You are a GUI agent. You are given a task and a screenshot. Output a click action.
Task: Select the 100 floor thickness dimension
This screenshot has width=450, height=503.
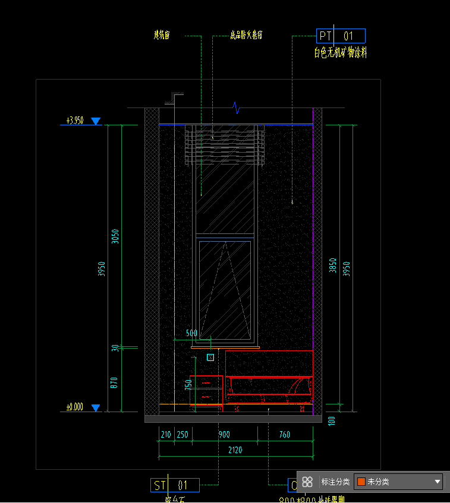[x=332, y=421]
